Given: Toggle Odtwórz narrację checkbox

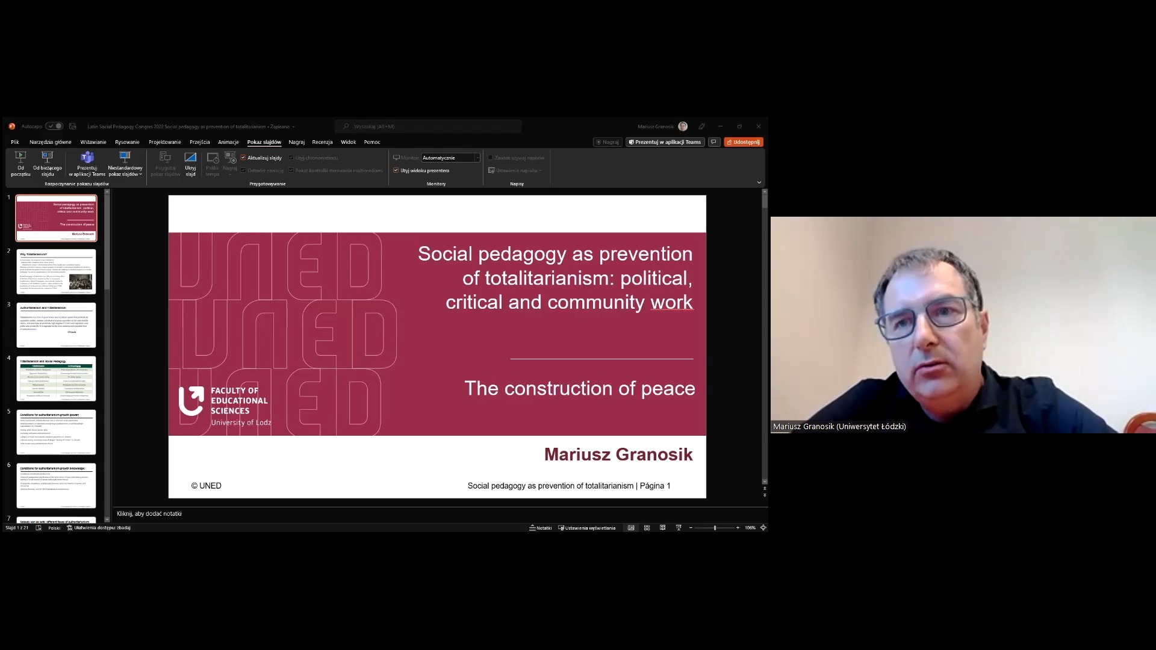Looking at the screenshot, I should point(243,170).
